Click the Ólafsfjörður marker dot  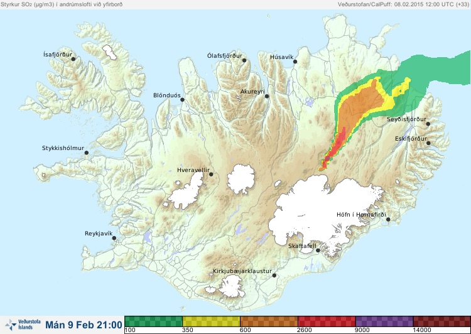pyautogui.click(x=244, y=60)
